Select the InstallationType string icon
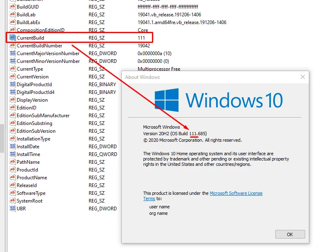Image resolution: width=326 pixels, height=252 pixels. pos(13,138)
